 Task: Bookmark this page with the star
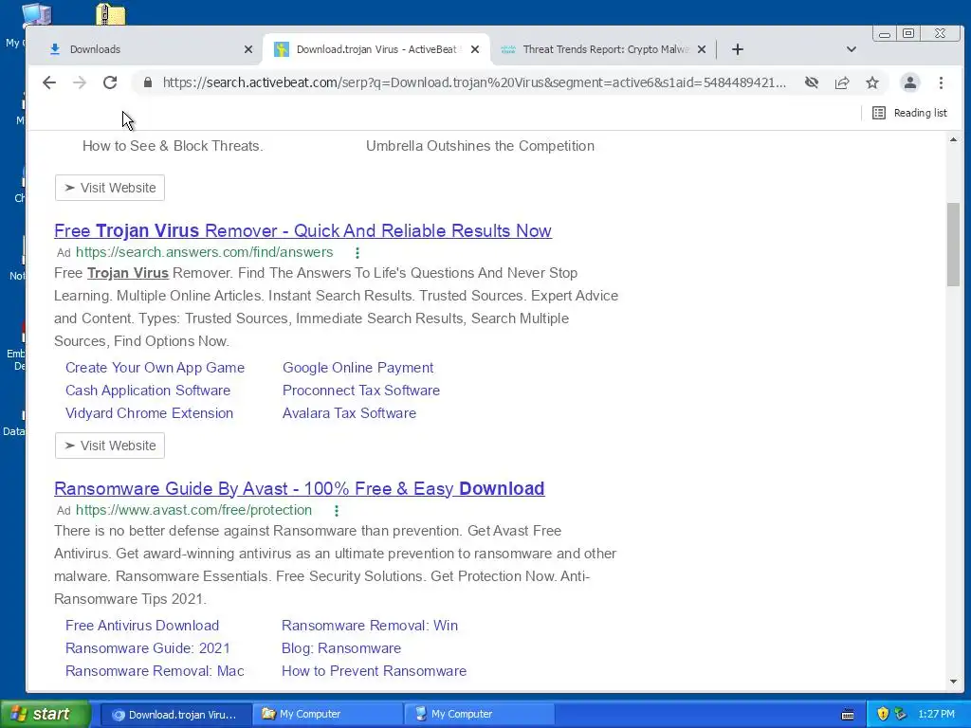point(872,82)
